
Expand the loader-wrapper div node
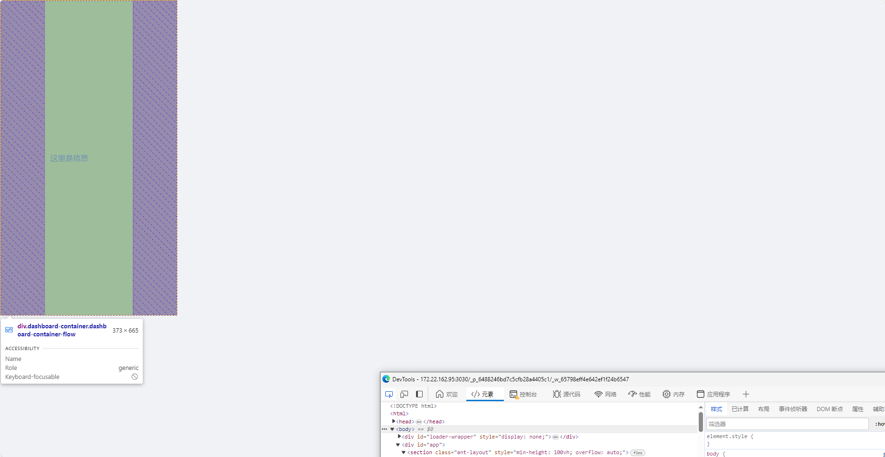pos(399,437)
